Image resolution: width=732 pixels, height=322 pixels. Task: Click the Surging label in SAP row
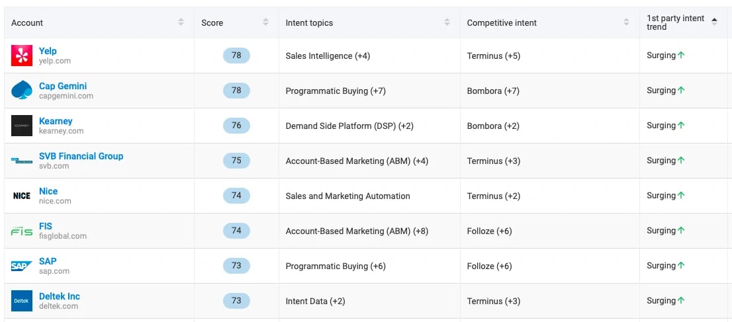(x=661, y=265)
